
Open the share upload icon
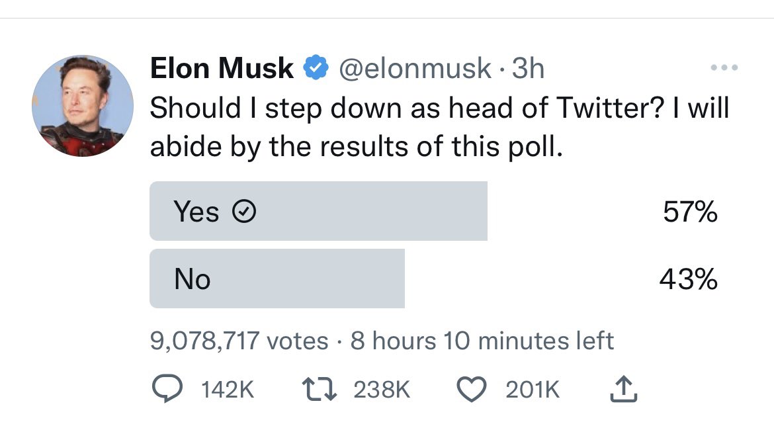click(623, 389)
